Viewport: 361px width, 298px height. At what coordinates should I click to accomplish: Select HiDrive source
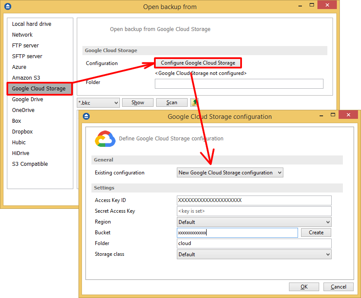point(21,153)
